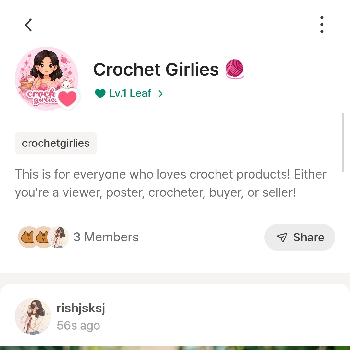The height and width of the screenshot is (350, 350).
Task: Tap the pink yarn ball emoji
Action: click(234, 69)
